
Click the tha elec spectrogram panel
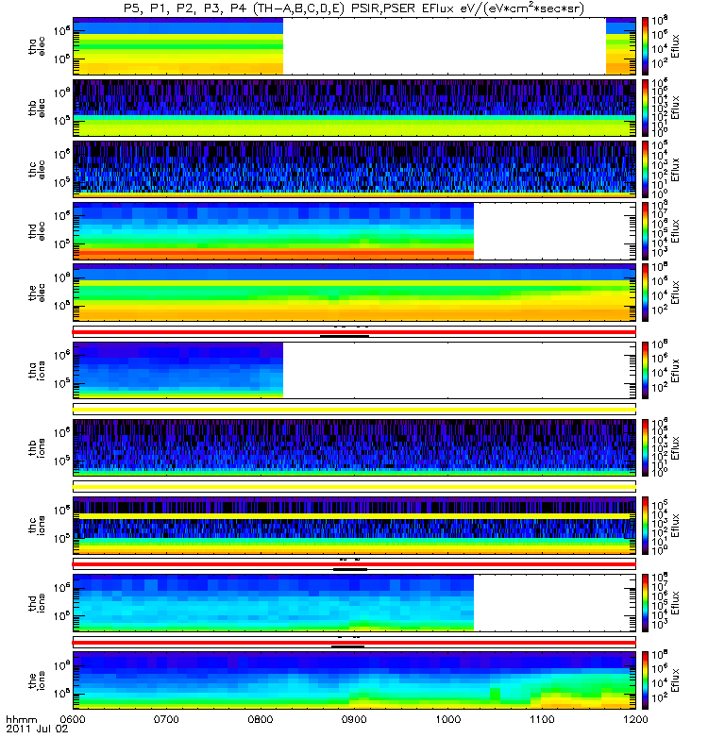pos(354,46)
